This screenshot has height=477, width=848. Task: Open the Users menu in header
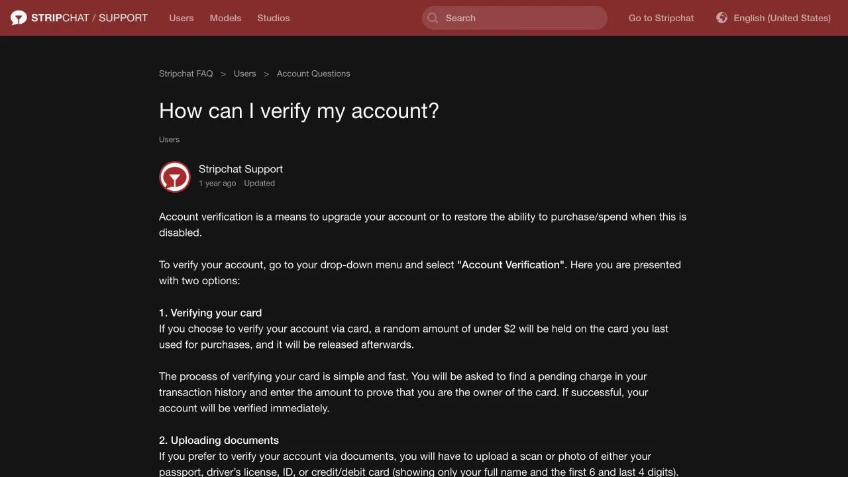pos(182,18)
